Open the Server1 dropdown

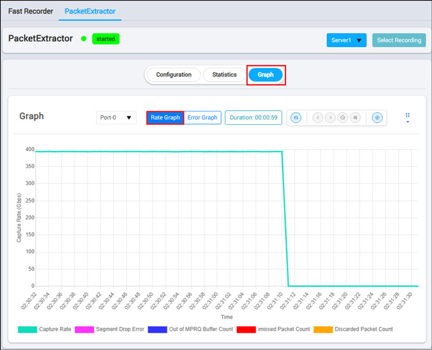click(346, 40)
